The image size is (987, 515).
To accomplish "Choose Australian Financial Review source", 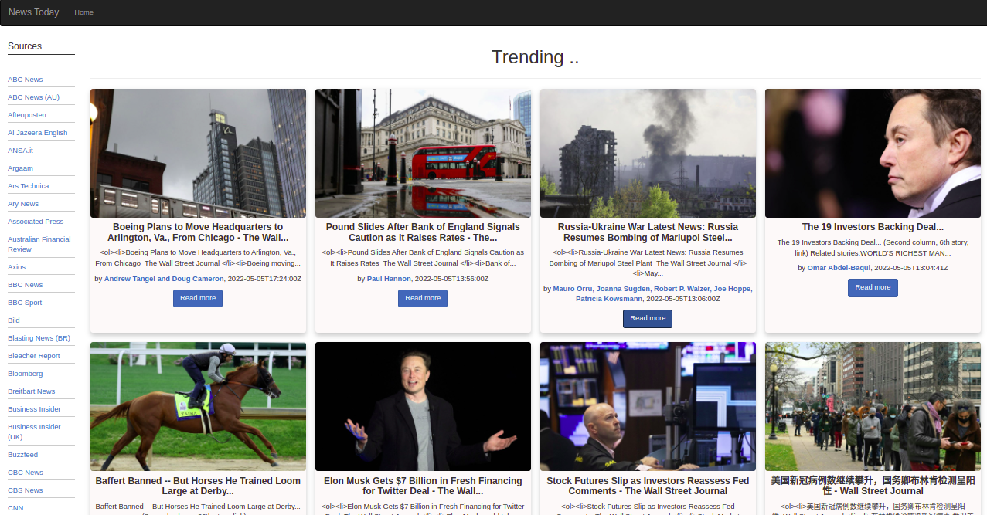I will 39,244.
